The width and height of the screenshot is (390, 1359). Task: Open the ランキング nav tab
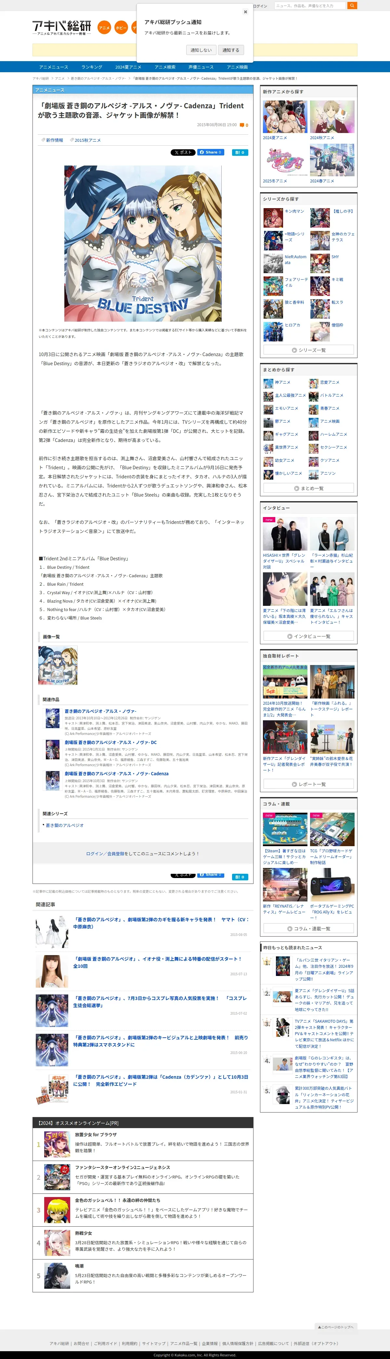(92, 67)
